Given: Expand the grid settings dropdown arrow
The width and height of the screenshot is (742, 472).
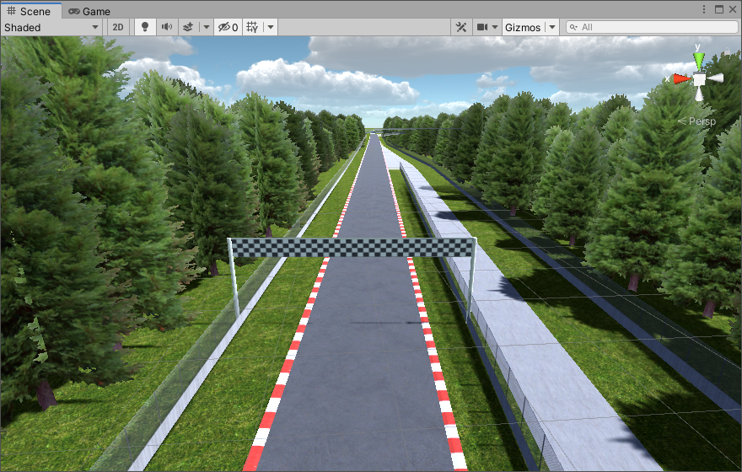Looking at the screenshot, I should pyautogui.click(x=270, y=28).
